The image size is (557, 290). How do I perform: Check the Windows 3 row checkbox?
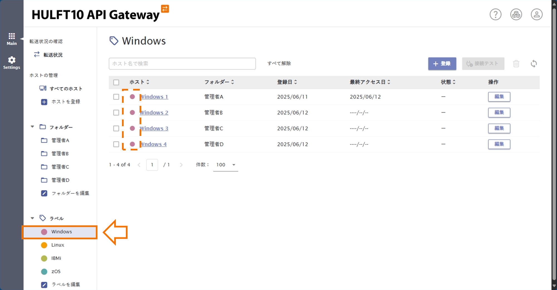coord(116,128)
